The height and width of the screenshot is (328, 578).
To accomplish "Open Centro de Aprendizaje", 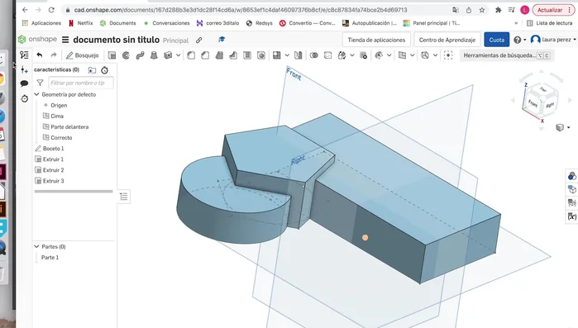I will click(447, 40).
